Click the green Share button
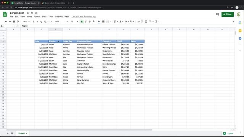Viewport: 244px width, 137px height. point(228,14)
